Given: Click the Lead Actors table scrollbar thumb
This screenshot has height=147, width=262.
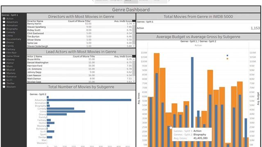Looking at the screenshot, I should (x=134, y=68).
